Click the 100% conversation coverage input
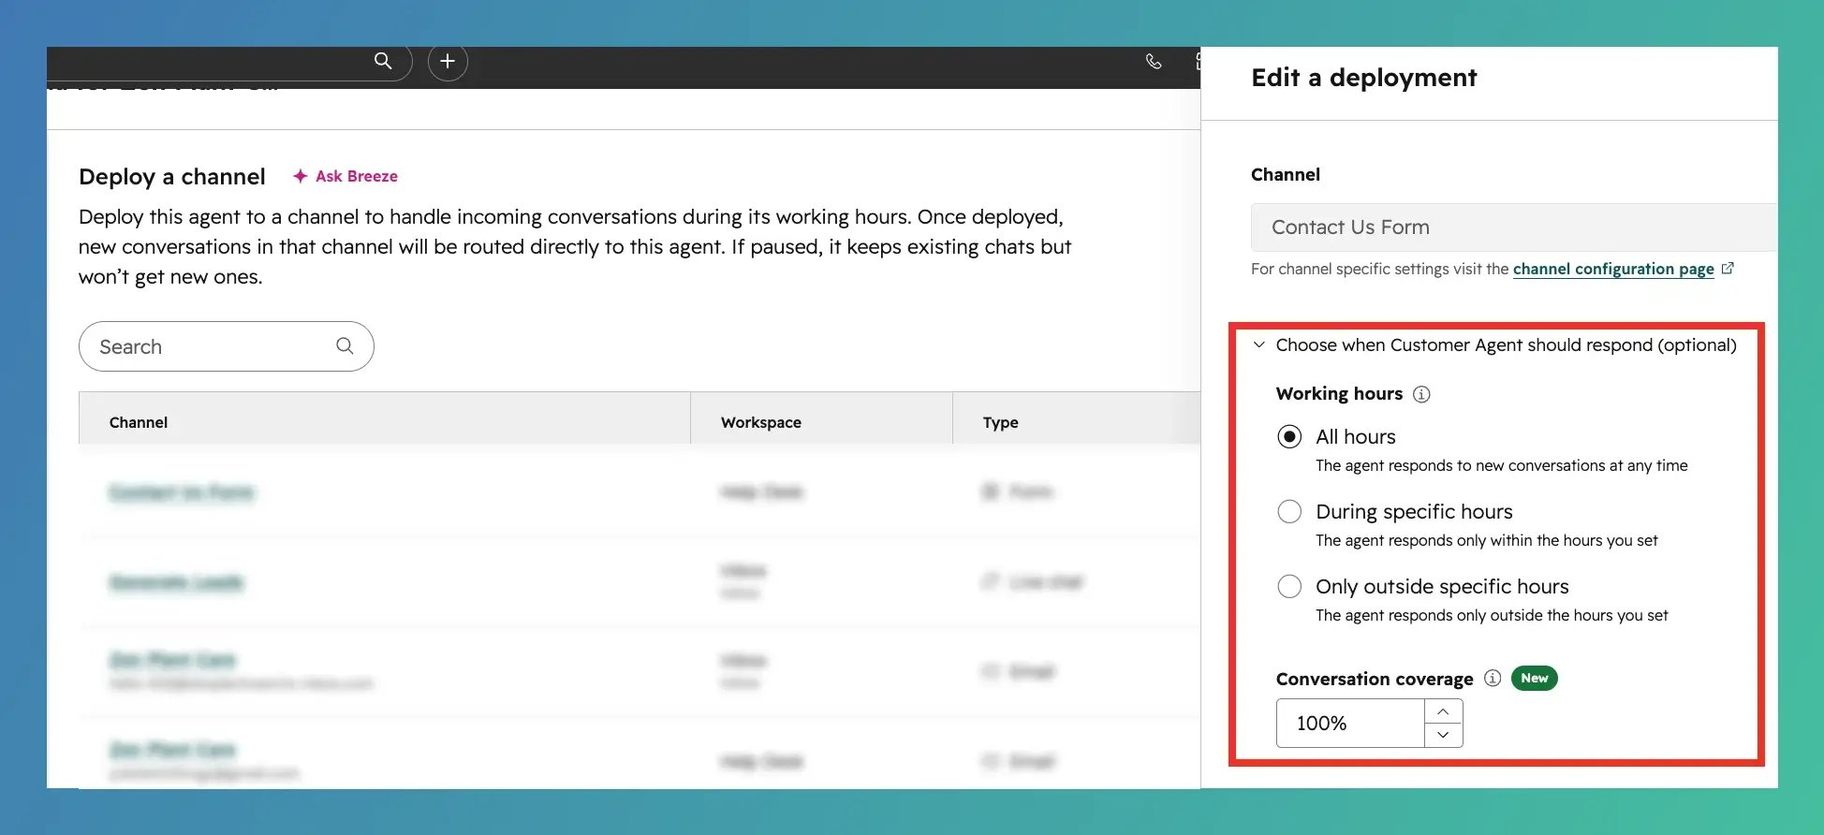This screenshot has width=1824, height=835. click(1350, 723)
